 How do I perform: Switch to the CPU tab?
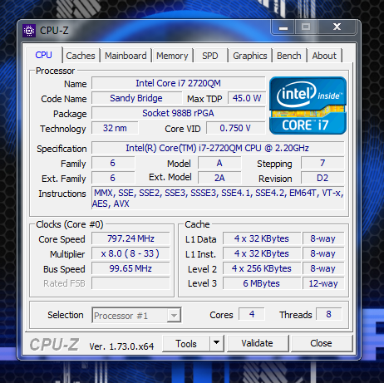[x=43, y=55]
